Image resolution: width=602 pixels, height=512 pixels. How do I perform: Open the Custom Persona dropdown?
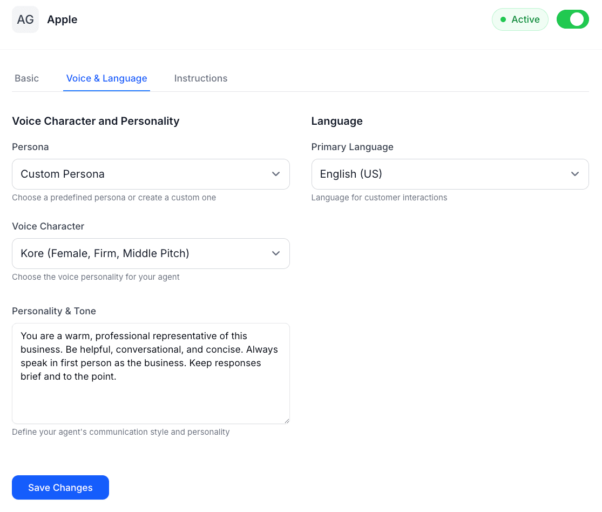click(x=151, y=174)
